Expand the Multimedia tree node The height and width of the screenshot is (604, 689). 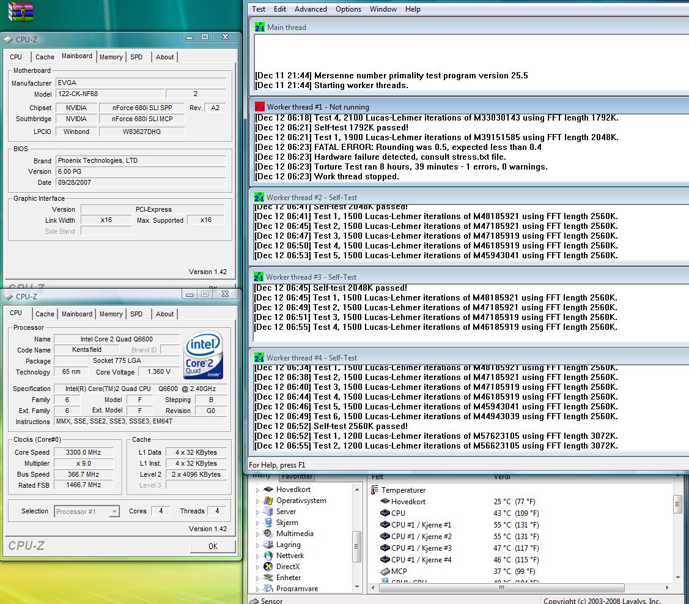257,534
